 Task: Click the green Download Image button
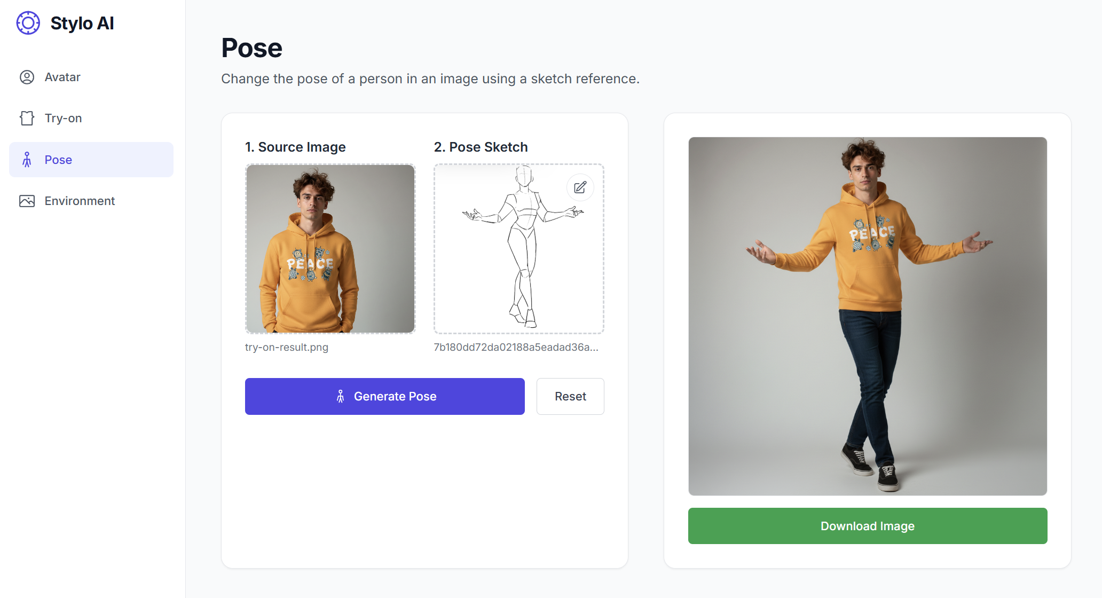pyautogui.click(x=868, y=526)
